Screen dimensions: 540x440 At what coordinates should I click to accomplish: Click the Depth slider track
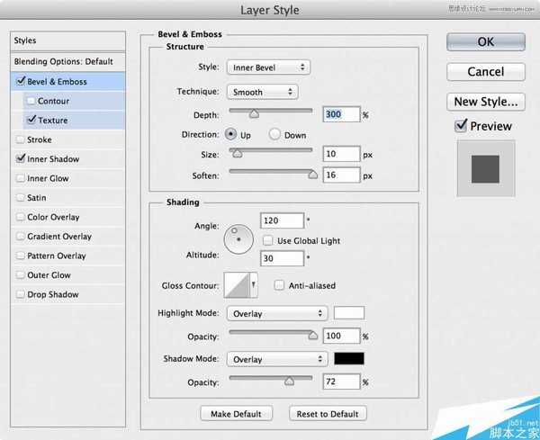pyautogui.click(x=271, y=111)
